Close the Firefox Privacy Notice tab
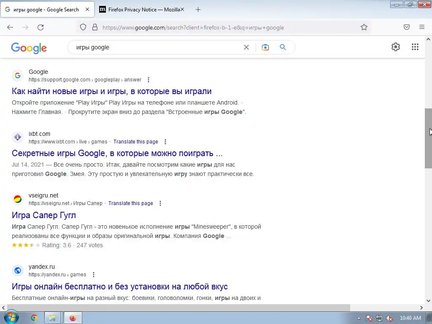 (x=182, y=9)
